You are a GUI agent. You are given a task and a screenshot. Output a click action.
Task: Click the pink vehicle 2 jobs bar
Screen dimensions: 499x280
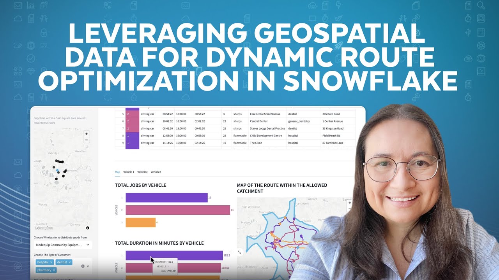pos(178,210)
